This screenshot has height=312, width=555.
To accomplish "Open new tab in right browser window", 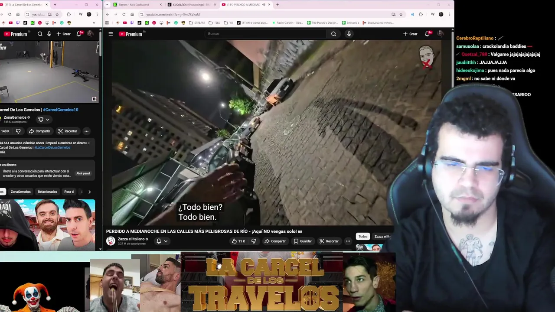I will click(277, 4).
